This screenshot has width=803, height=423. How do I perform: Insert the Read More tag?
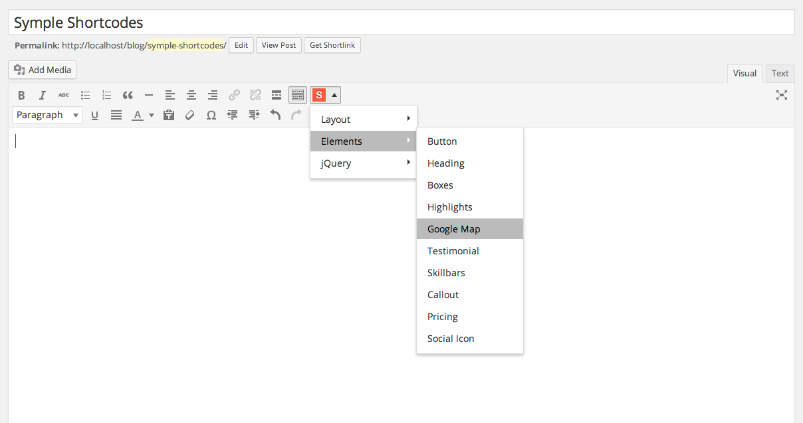pos(277,95)
